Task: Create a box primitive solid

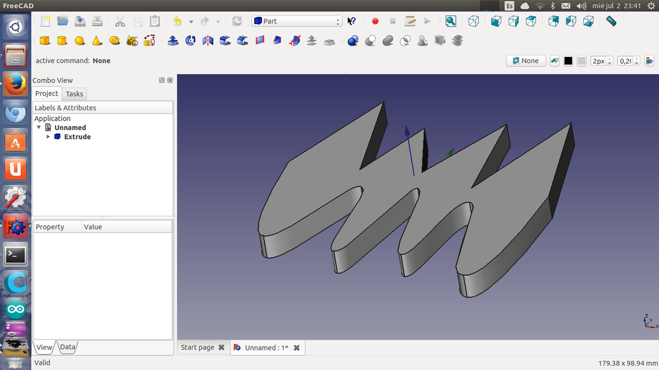Action: [x=45, y=41]
